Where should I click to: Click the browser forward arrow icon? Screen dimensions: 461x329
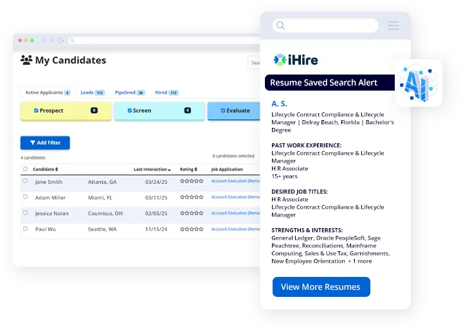[52, 40]
